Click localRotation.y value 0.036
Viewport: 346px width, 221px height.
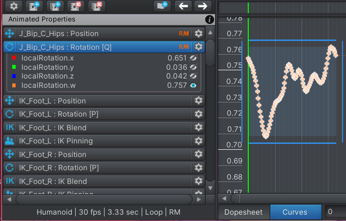tap(176, 67)
